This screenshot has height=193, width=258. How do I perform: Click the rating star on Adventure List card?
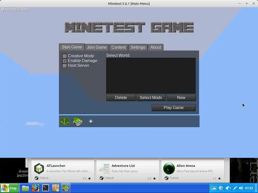point(154,178)
